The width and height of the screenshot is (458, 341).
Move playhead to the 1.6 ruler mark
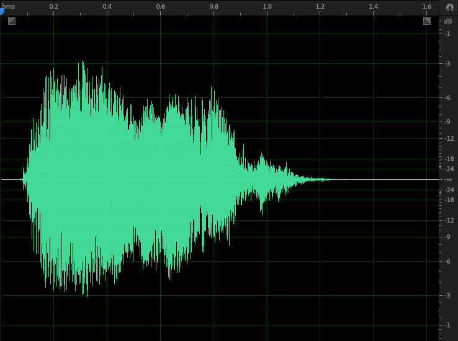tap(426, 7)
